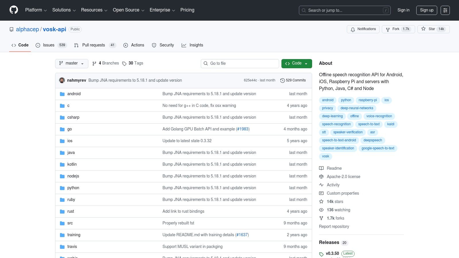The width and height of the screenshot is (459, 258).
Task: Click the scales icon beside Apache-2.0 license
Action: tap(321, 177)
